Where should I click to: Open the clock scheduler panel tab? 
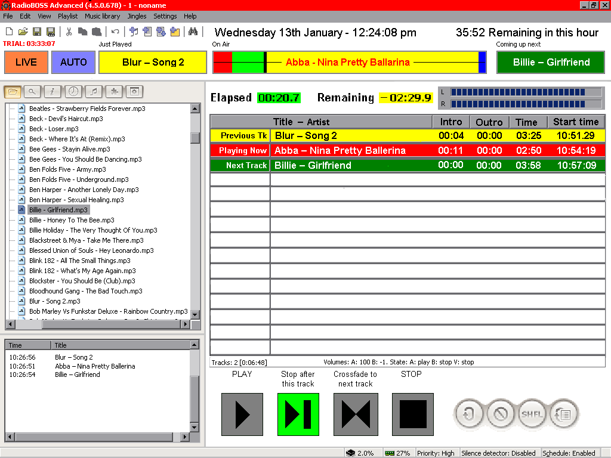coord(73,92)
